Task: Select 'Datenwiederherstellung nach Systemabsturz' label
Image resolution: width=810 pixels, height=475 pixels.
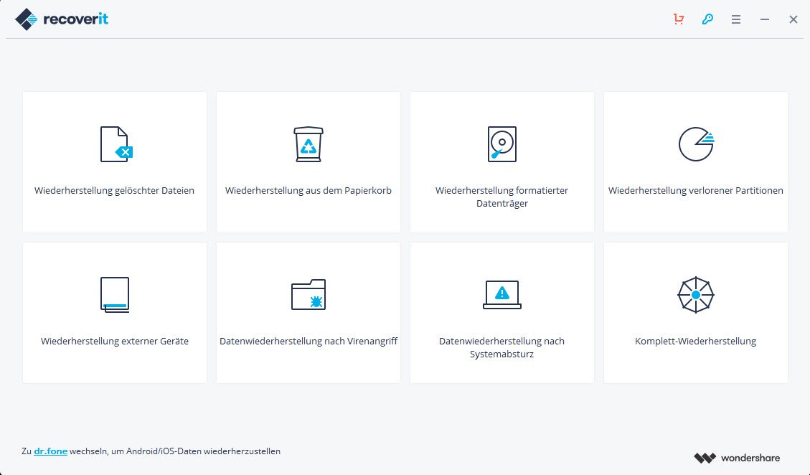Action: coord(501,347)
